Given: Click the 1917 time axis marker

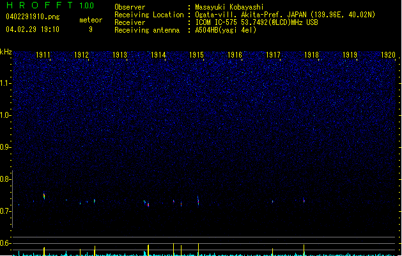Looking at the screenshot, I should pyautogui.click(x=273, y=55).
